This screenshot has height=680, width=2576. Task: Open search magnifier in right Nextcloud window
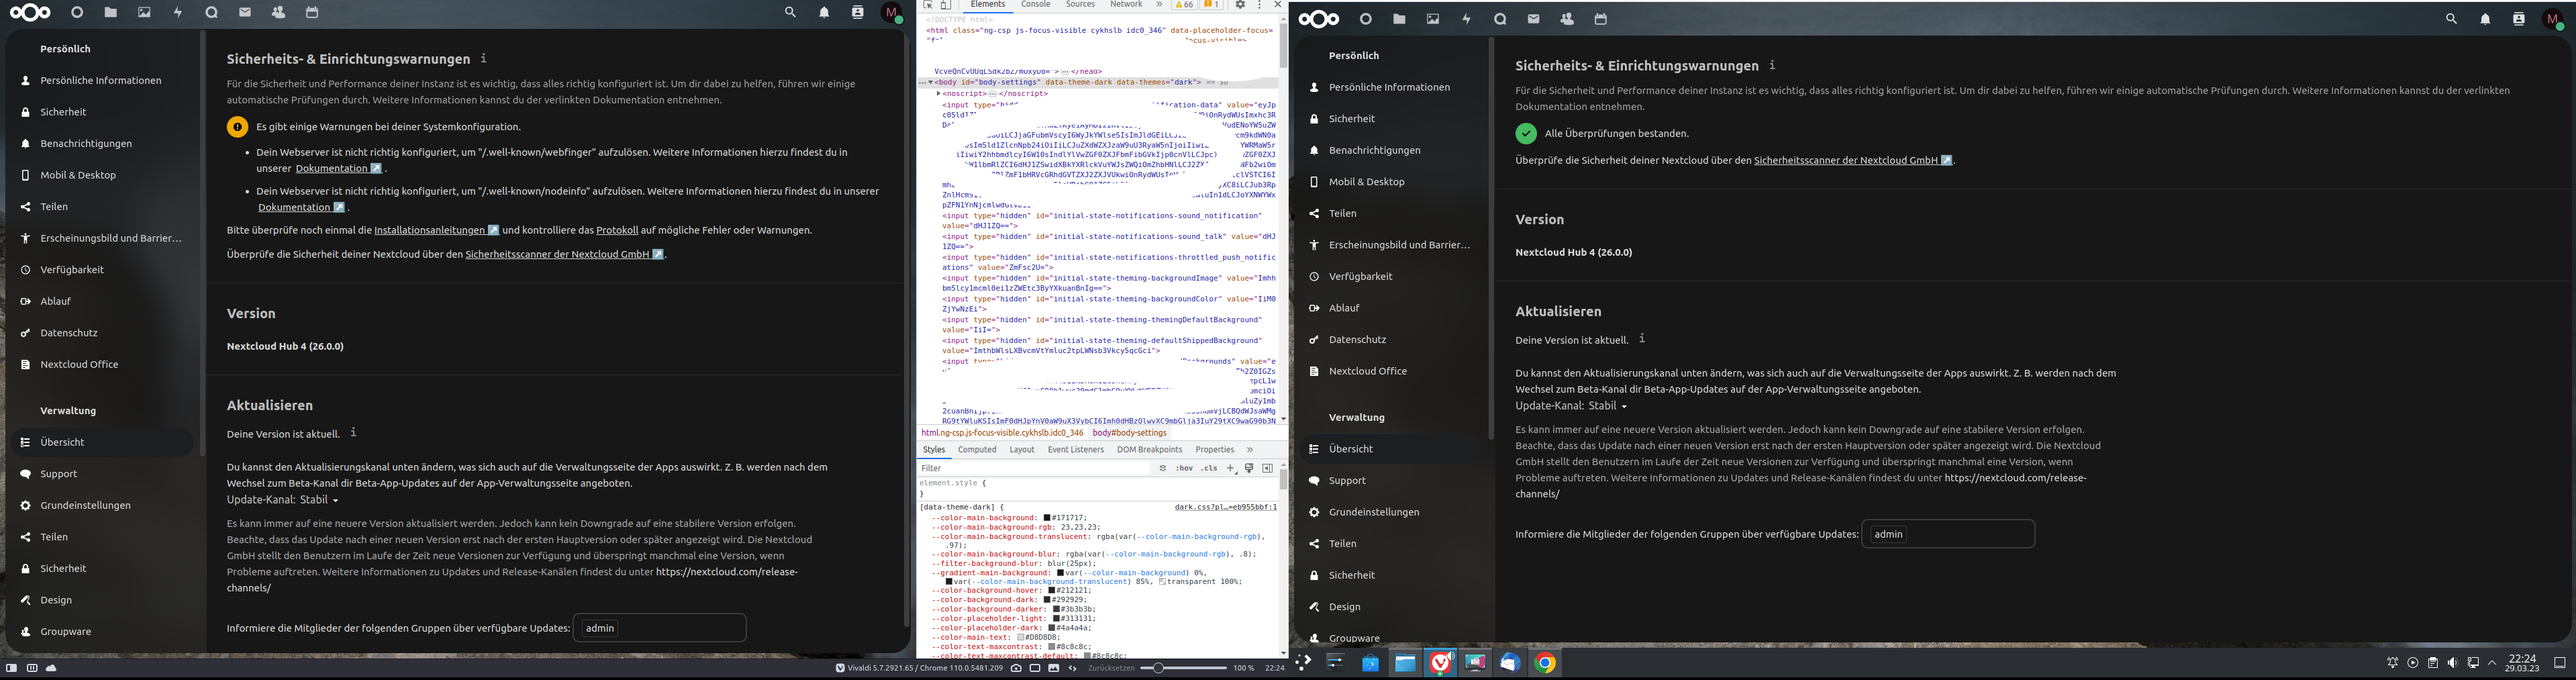(x=2451, y=19)
